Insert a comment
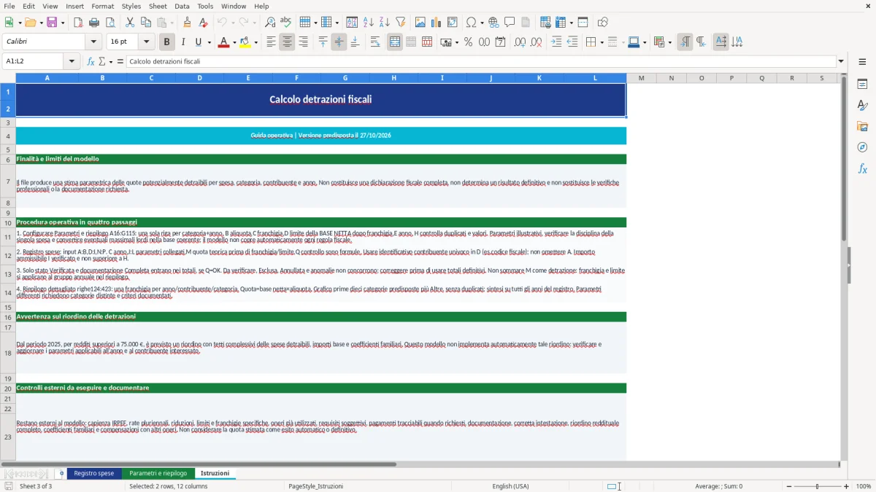 510,23
